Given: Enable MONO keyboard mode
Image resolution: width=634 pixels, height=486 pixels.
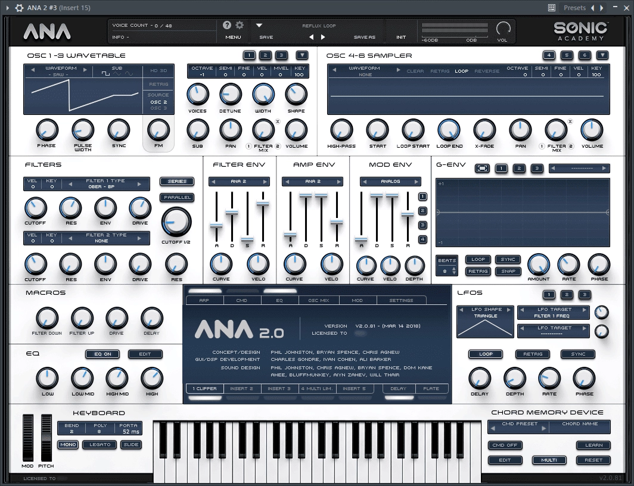Looking at the screenshot, I should click(68, 445).
